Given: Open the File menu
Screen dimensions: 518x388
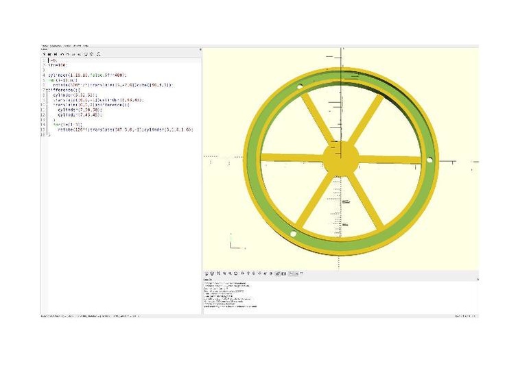Looking at the screenshot, I should click(x=45, y=46).
